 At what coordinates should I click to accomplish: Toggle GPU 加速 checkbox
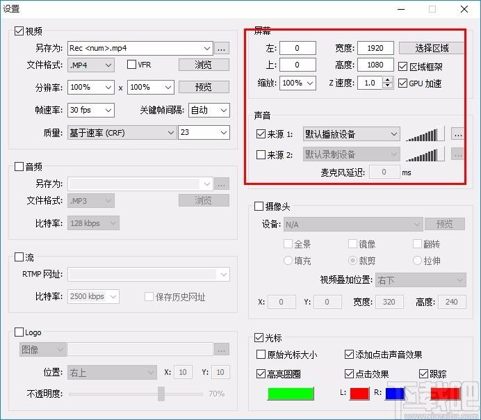coord(402,83)
